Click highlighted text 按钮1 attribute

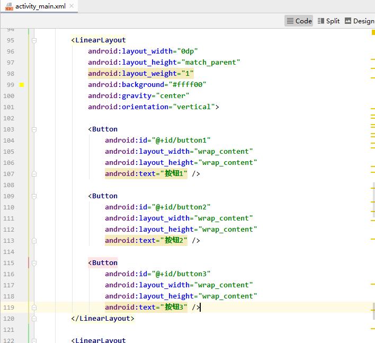[x=146, y=173]
